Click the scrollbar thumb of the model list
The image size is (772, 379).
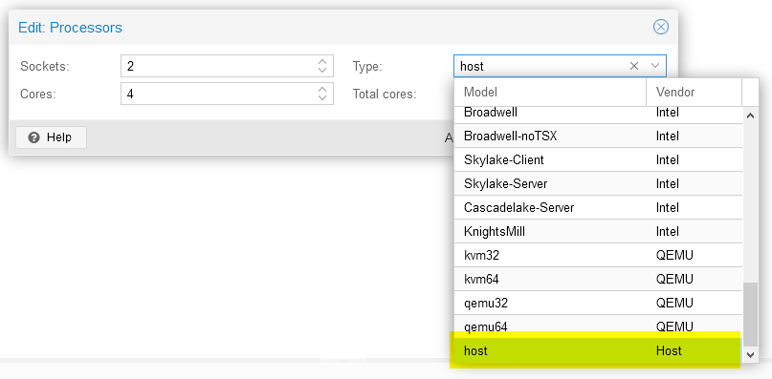[x=750, y=314]
